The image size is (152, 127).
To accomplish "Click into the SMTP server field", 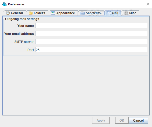I will coord(91,42).
